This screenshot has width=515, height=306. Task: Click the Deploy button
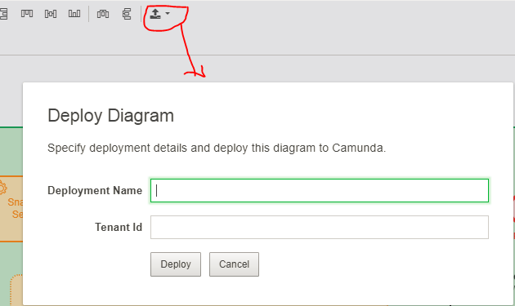click(176, 264)
